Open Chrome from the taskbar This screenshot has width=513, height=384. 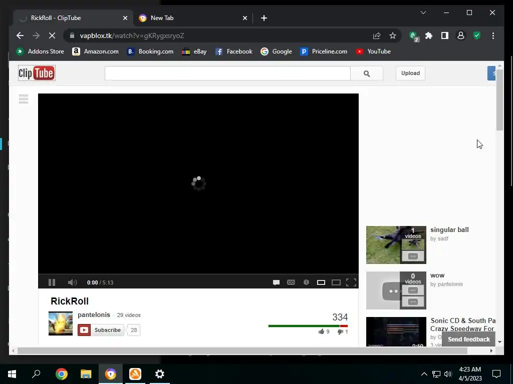[62, 374]
